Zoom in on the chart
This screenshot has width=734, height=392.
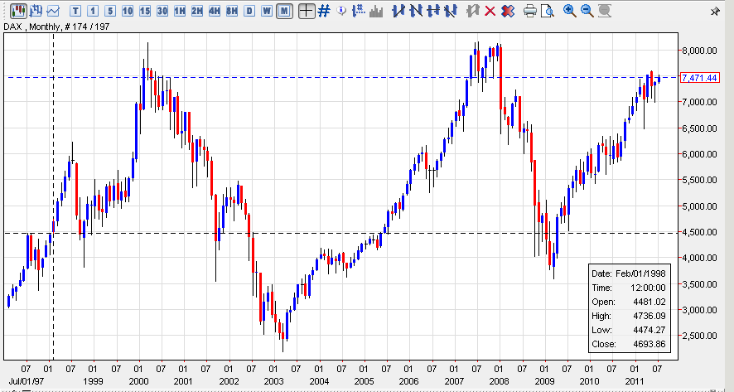tap(570, 11)
